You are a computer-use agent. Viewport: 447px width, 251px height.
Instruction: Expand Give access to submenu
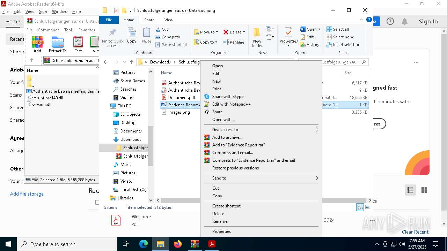(x=317, y=130)
